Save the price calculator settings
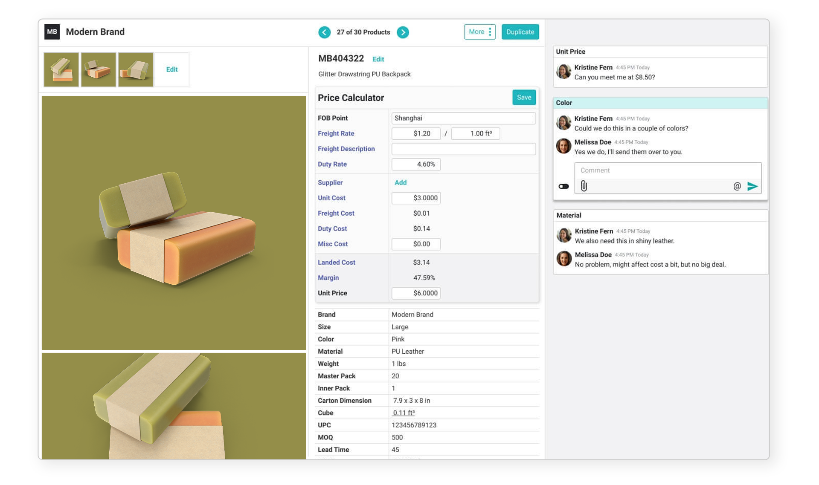The width and height of the screenshot is (819, 485). (524, 98)
